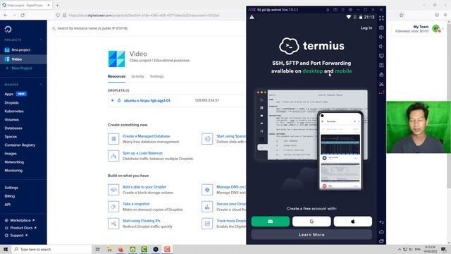
Task: Click the resource search field
Action: [92, 28]
